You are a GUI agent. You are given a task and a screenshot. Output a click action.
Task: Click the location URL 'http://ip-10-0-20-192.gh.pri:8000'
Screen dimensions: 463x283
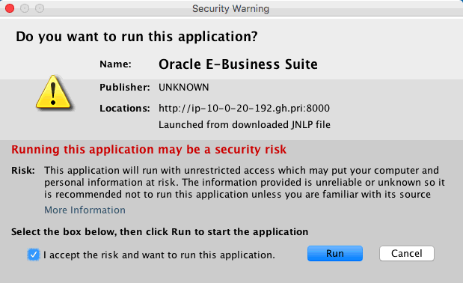pyautogui.click(x=244, y=108)
